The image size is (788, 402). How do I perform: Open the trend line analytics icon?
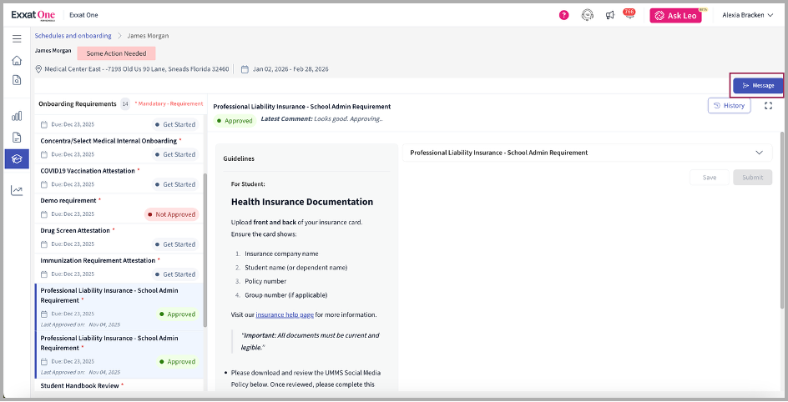point(17,190)
